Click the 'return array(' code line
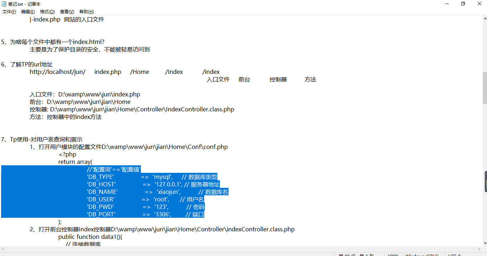 coord(75,162)
